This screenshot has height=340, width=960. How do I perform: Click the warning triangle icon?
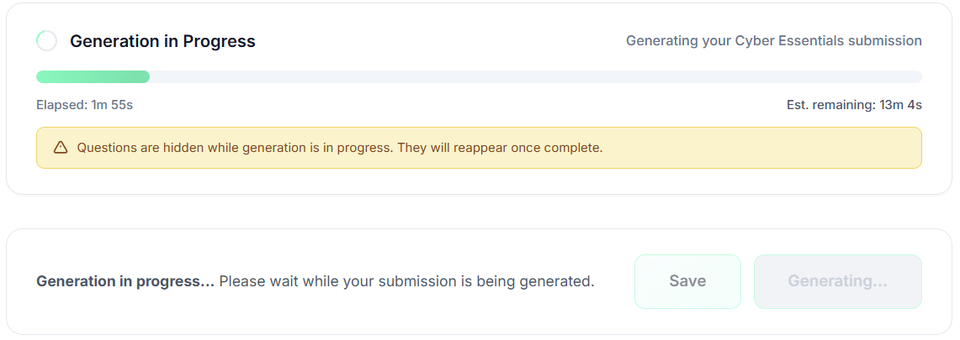click(61, 148)
